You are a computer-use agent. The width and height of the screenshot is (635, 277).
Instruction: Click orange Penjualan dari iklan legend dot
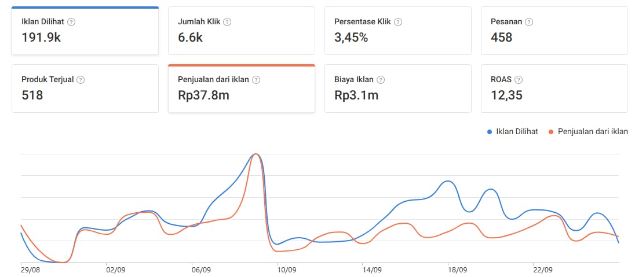tap(552, 132)
